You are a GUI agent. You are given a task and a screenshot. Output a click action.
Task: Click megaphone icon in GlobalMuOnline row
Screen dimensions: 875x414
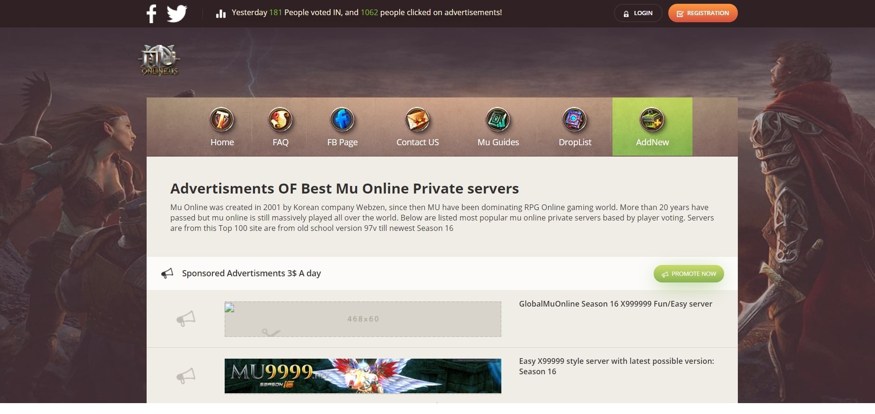coord(186,318)
